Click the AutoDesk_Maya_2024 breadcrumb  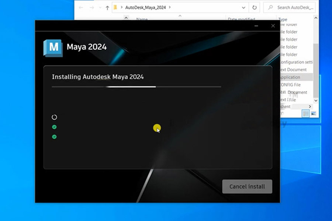click(145, 7)
